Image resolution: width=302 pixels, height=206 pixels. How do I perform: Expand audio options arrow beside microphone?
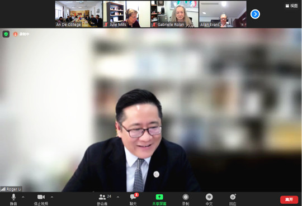[x=23, y=197]
